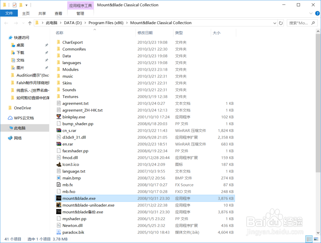Image resolution: width=321 pixels, height=243 pixels.
Task: Click the Icon3.ico horse-rider icon
Action: click(x=59, y=164)
